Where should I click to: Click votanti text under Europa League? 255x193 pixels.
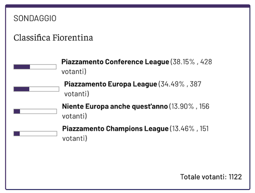point(77,94)
